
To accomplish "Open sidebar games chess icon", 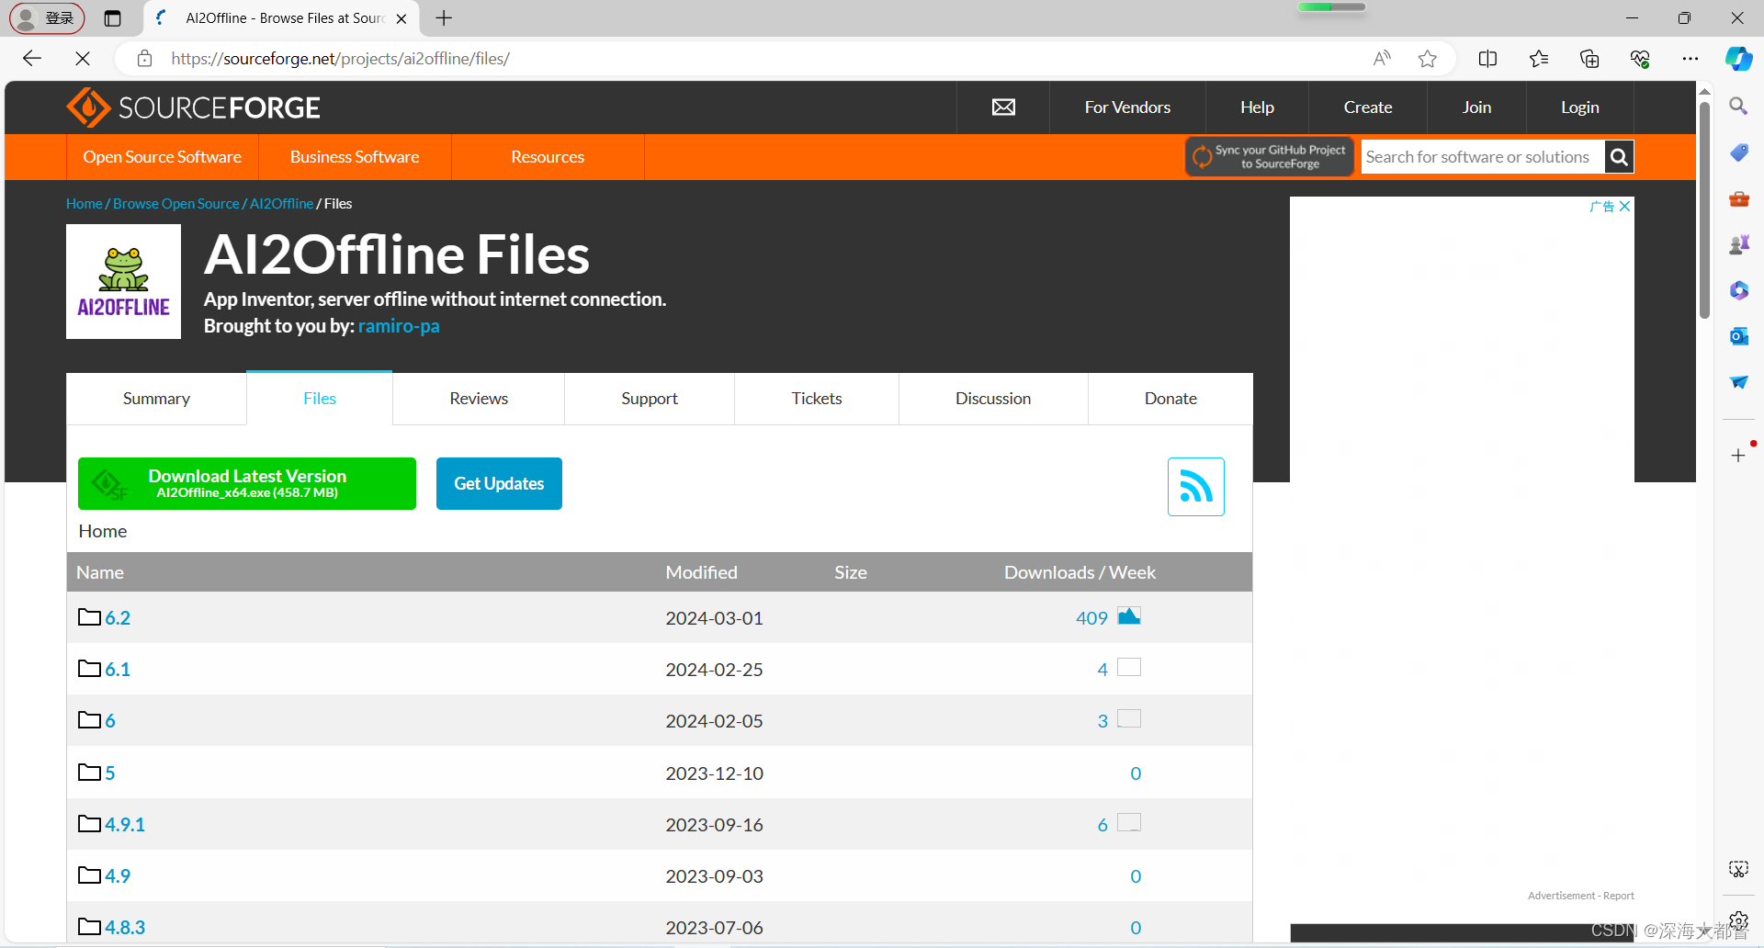I will click(1738, 244).
